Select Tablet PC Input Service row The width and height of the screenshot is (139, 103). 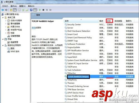click(x=100, y=63)
